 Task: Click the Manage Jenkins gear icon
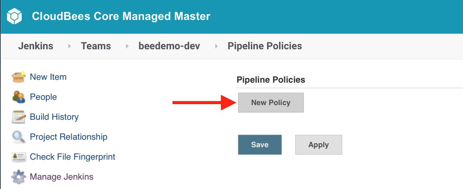pyautogui.click(x=18, y=177)
